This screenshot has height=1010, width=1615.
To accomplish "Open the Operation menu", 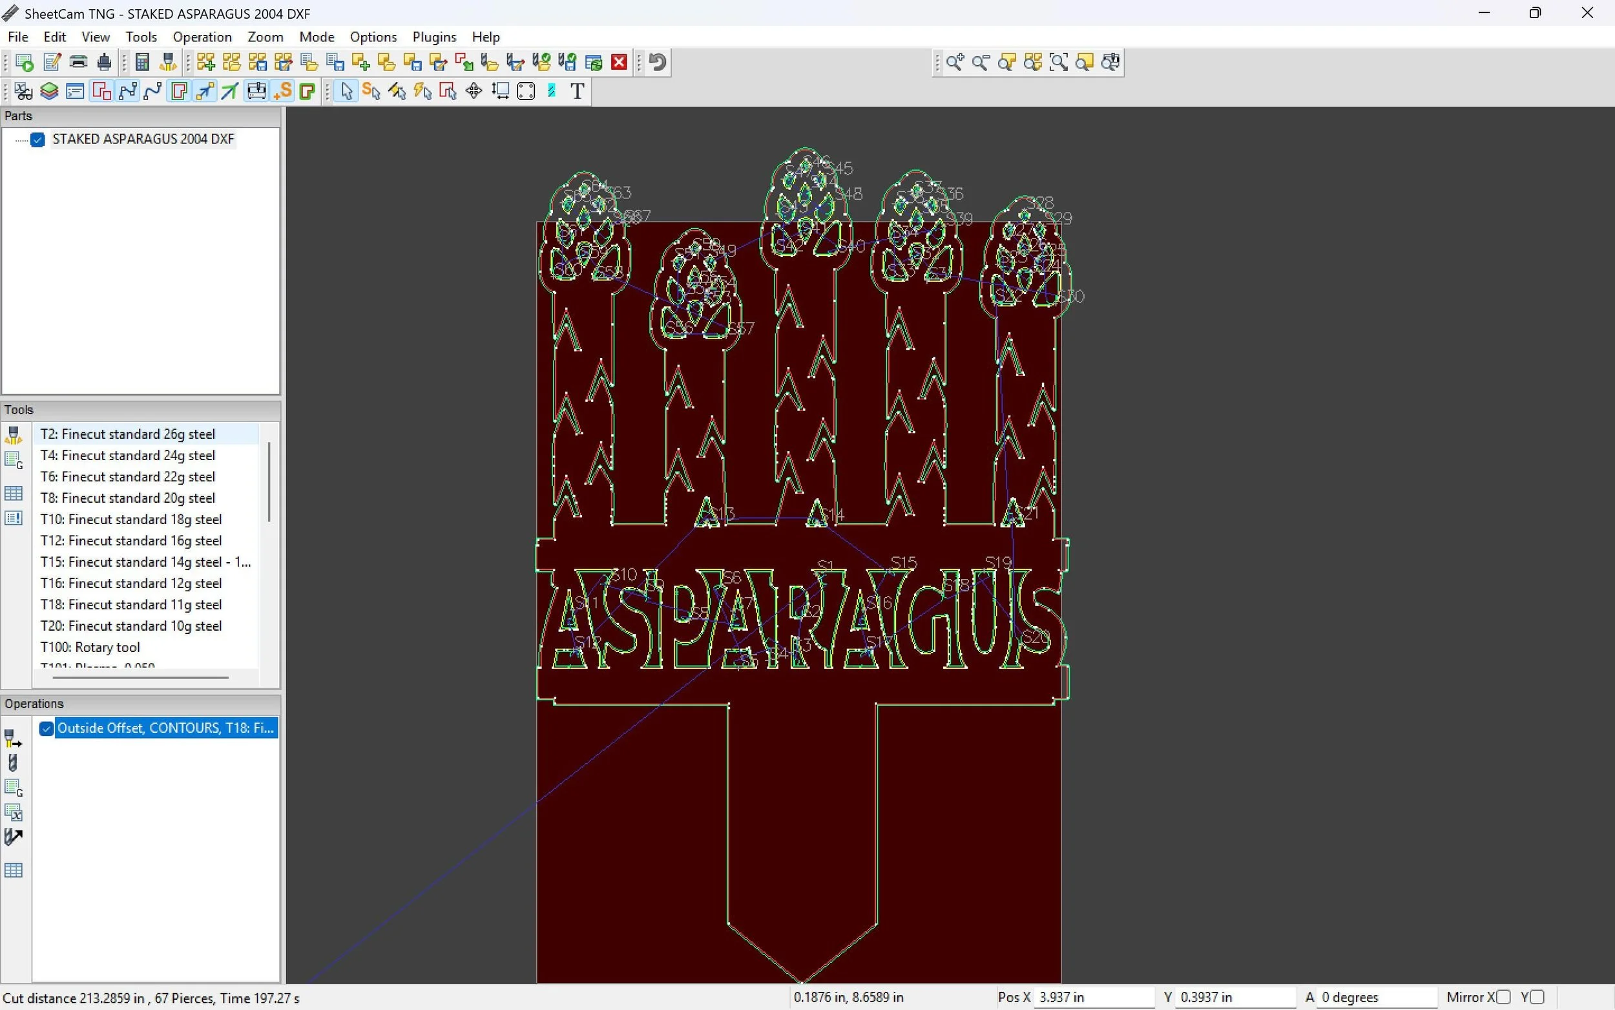I will [202, 37].
